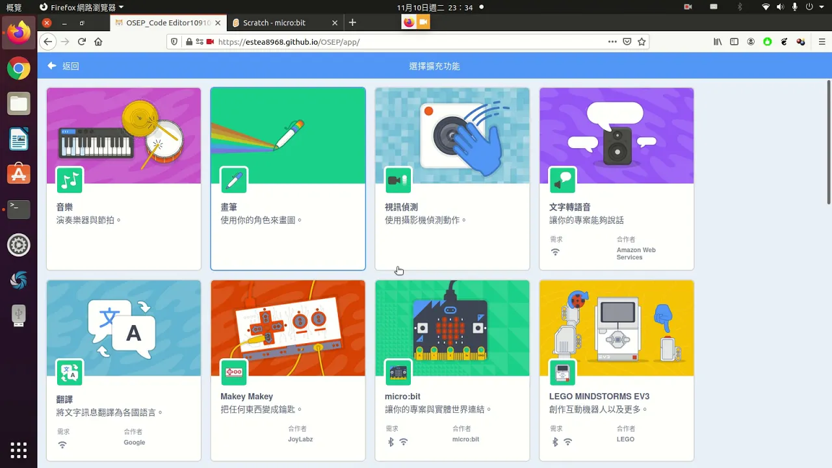Click the Google collaborator text
Screen dimensions: 832x468
click(x=135, y=443)
